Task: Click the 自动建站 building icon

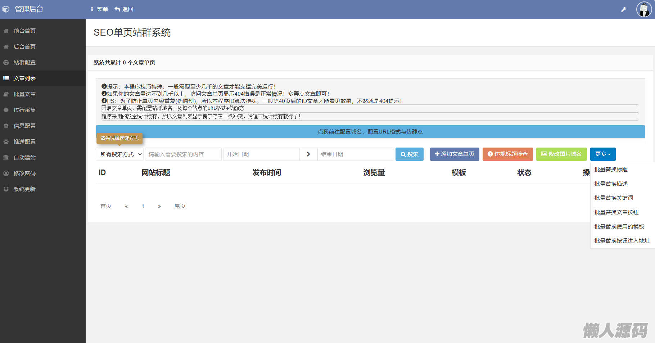Action: [x=6, y=158]
